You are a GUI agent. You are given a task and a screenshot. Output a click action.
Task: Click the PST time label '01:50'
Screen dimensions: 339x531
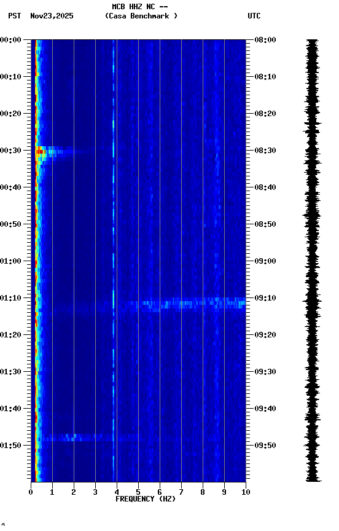pyautogui.click(x=10, y=446)
